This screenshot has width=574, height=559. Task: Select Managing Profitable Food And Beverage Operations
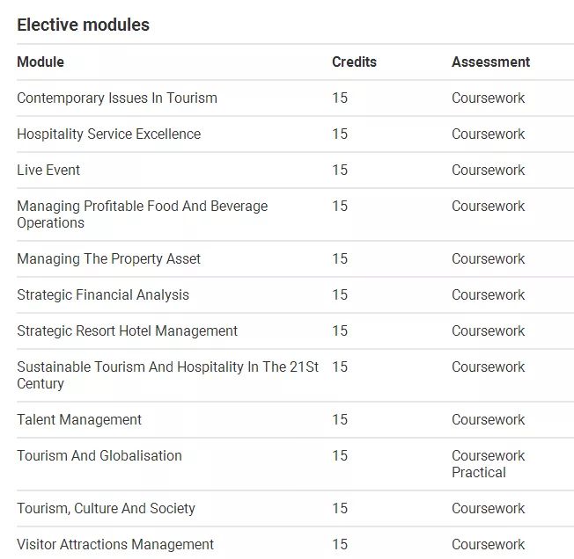pyautogui.click(x=142, y=214)
